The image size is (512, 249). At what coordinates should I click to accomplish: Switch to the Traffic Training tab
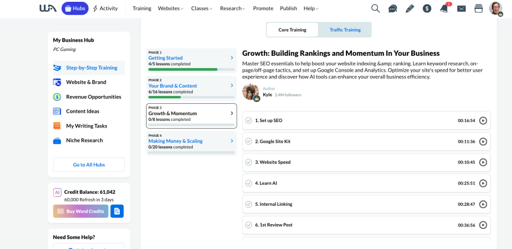coord(345,30)
